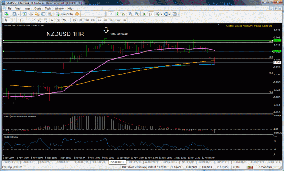284x171 pixels.
Task: Switch to the GBPCHF,H1 chart tab
Action: pos(11,162)
